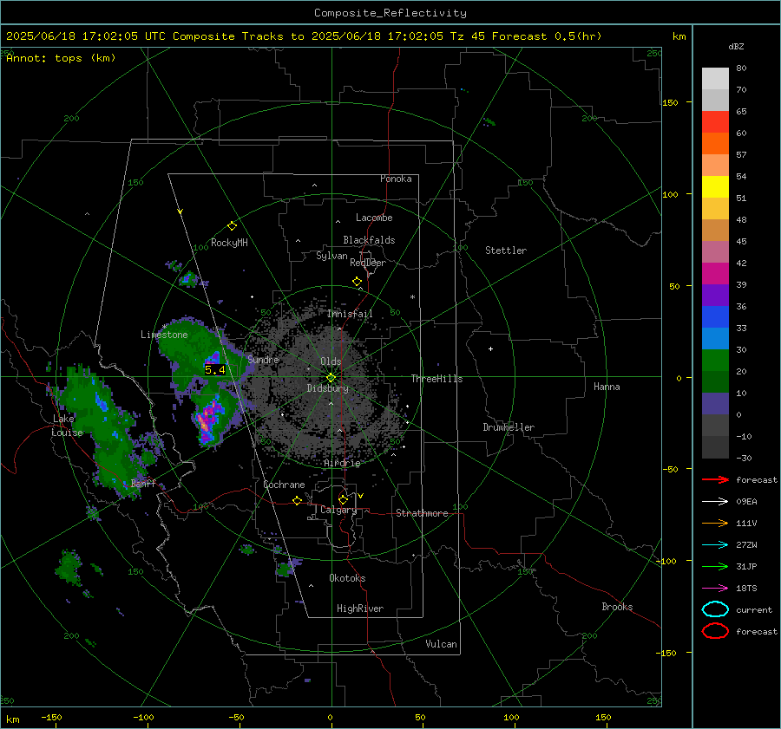Click the yellow diamond marker above Calgary
Image resolution: width=781 pixels, height=729 pixels.
coord(343,499)
